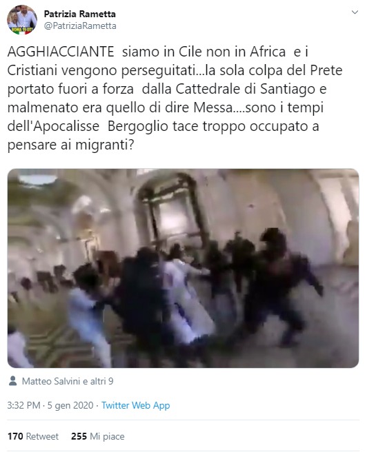367x452 pixels.
Task: Open the Patrizia Rametta display name
Action: (x=80, y=14)
